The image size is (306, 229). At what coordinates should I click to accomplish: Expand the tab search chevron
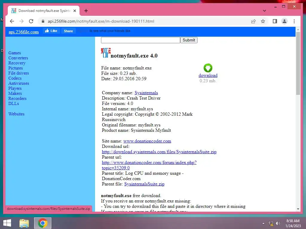(264, 11)
